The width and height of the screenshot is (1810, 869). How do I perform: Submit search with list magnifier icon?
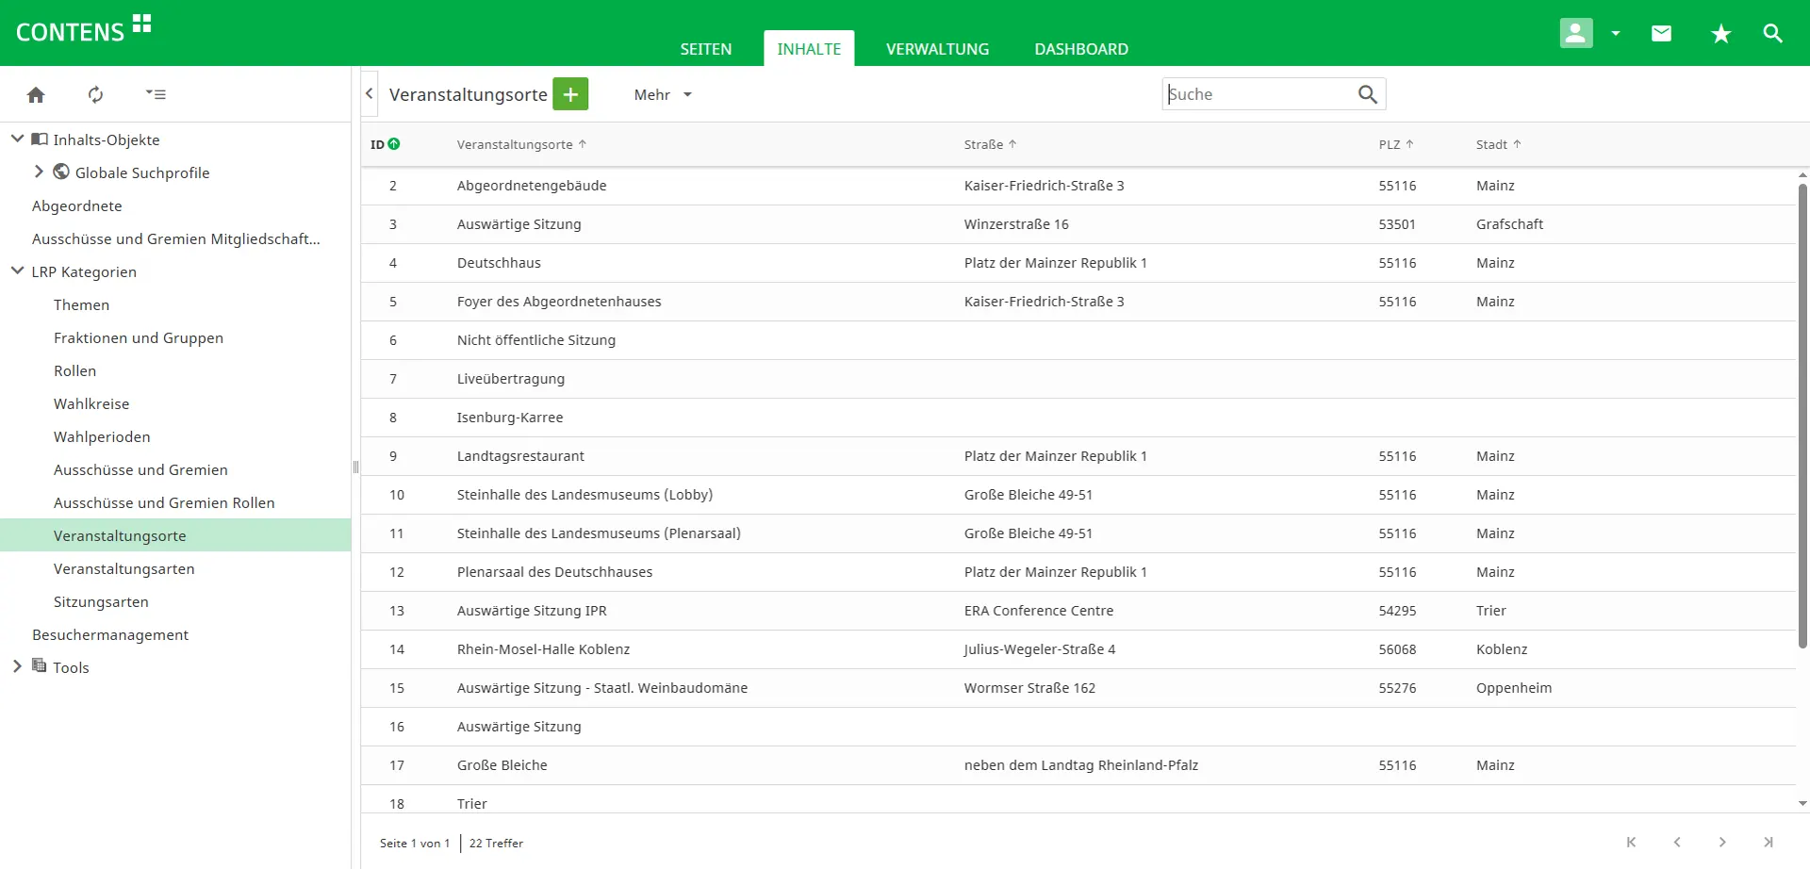(1367, 94)
